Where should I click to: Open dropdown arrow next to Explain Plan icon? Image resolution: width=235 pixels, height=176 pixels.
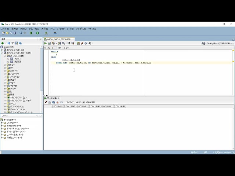[x=56, y=43]
